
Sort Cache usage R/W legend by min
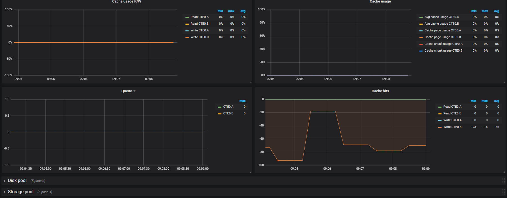(220, 11)
